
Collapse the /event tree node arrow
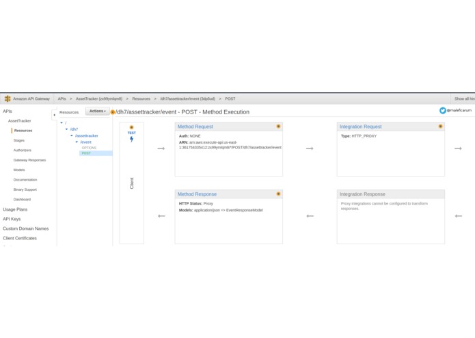pyautogui.click(x=77, y=142)
